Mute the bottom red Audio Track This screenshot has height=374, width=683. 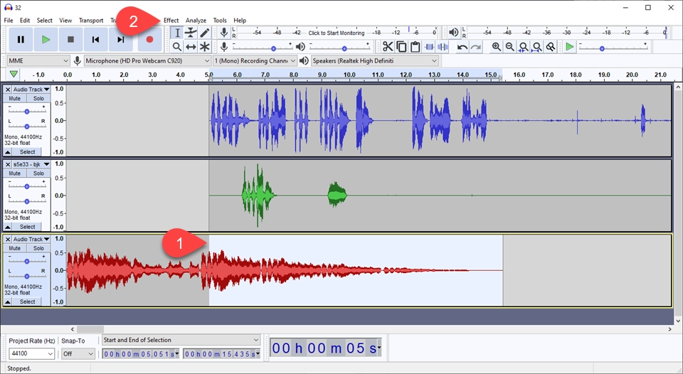15,248
